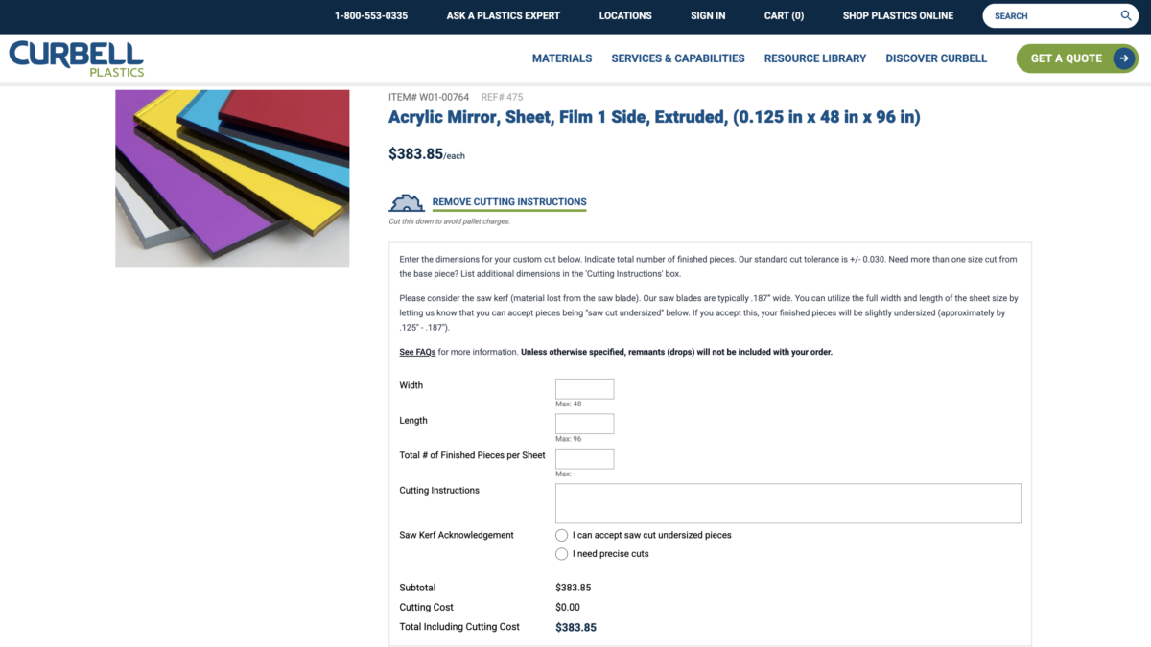Click the 'Max: 96' hint text
Screen dimensions: 1151x647
pos(569,439)
